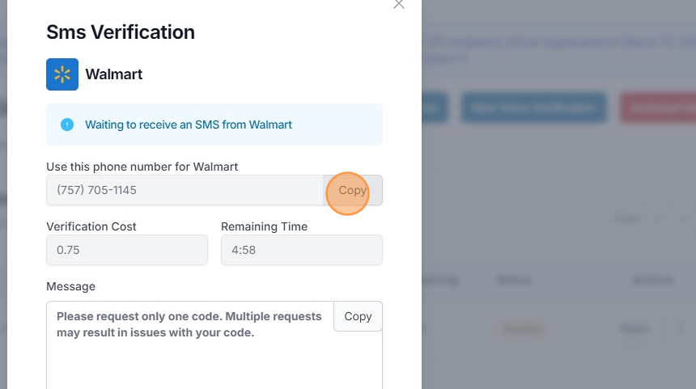Click the Walmart service name label

pyautogui.click(x=114, y=74)
